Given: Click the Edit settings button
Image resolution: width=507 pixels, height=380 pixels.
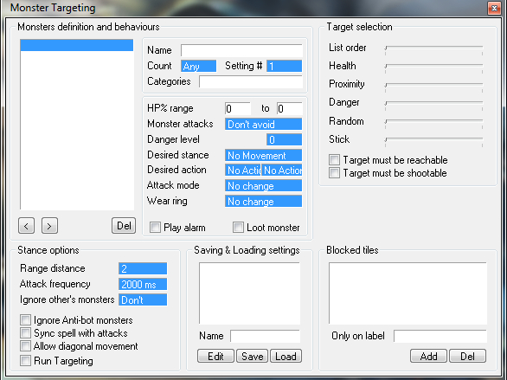Looking at the screenshot, I should [215, 356].
